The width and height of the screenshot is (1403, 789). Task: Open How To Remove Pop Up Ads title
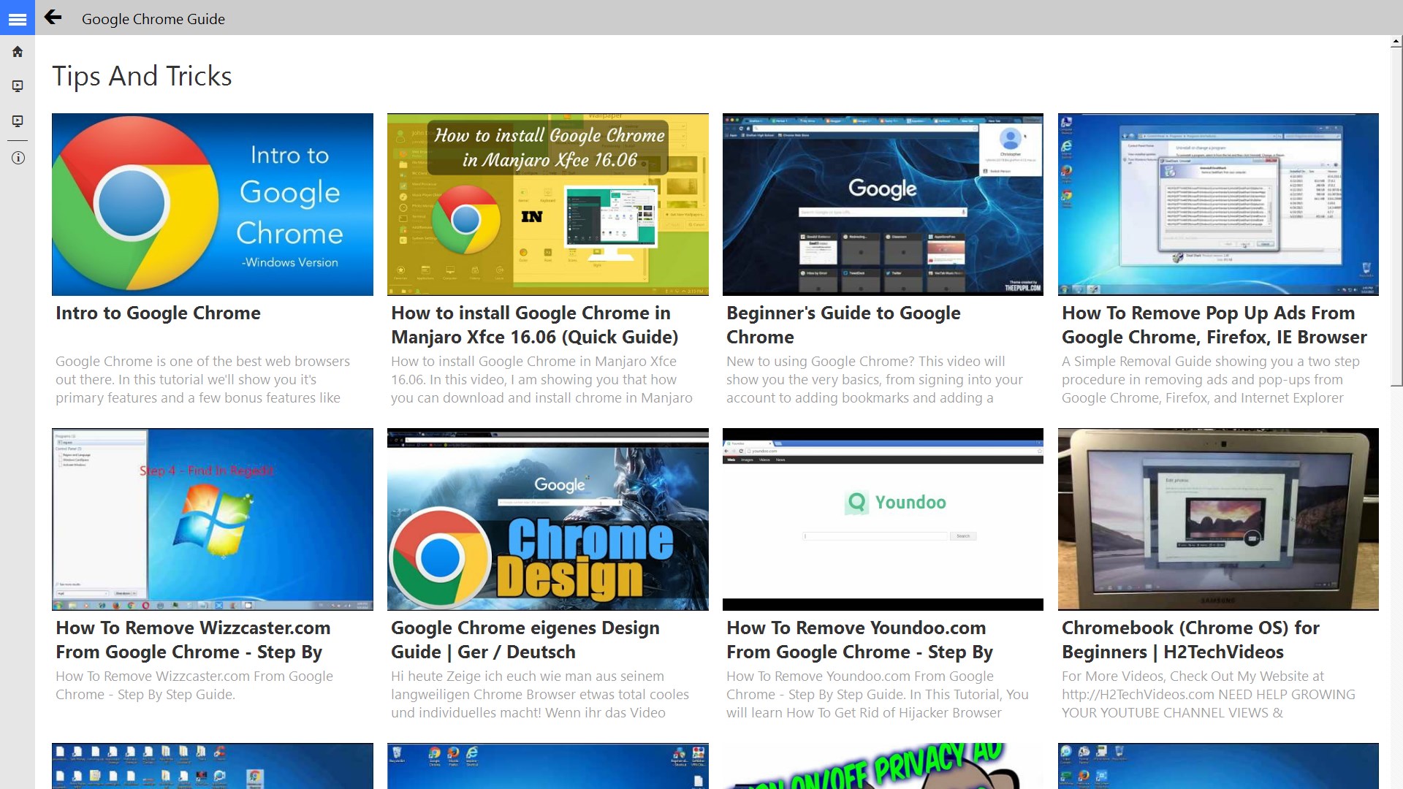point(1214,325)
